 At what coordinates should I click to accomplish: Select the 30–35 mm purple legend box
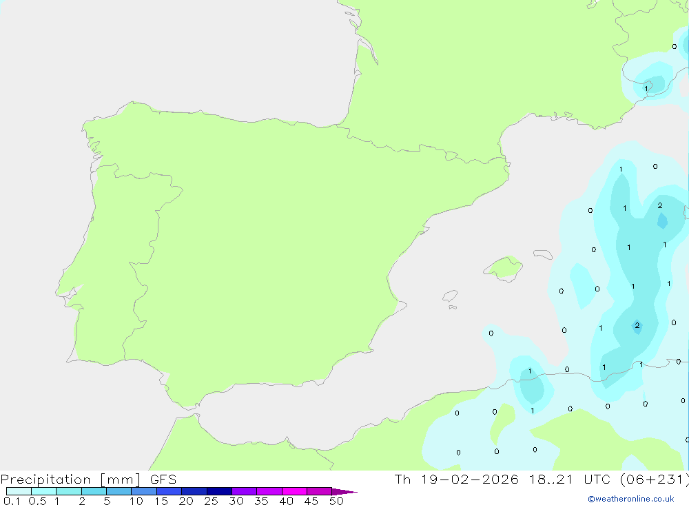[x=245, y=491]
